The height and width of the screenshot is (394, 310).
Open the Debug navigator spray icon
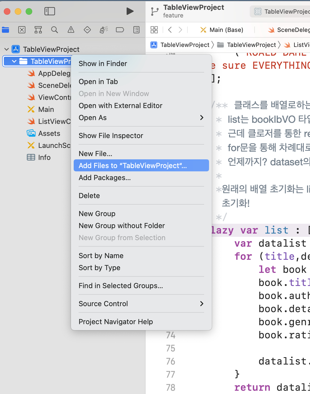[104, 30]
